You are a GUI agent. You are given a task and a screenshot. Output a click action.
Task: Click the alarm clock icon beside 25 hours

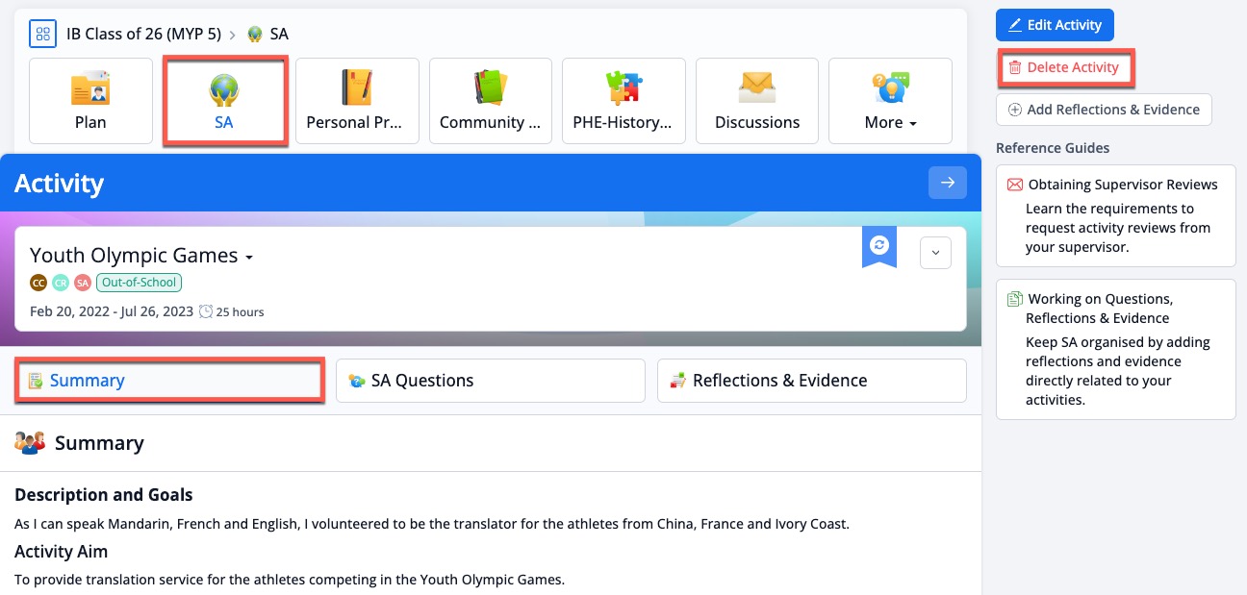[x=205, y=311]
